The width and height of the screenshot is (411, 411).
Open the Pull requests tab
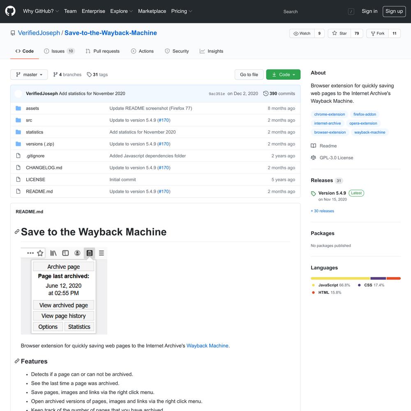(x=102, y=51)
